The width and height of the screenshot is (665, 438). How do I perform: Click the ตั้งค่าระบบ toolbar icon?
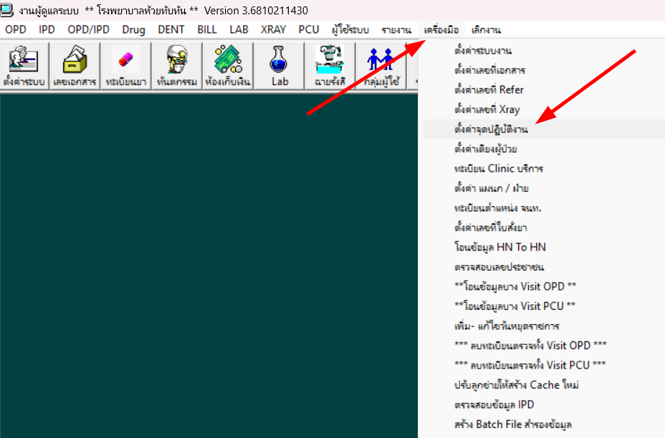(24, 65)
